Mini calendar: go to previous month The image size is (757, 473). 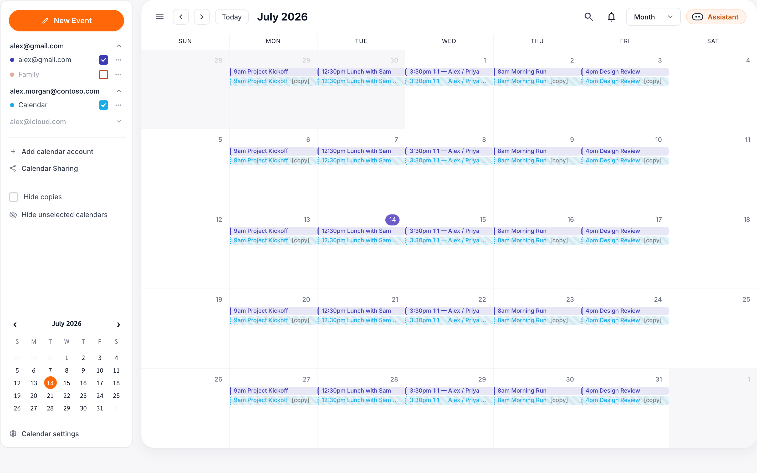[x=15, y=325]
